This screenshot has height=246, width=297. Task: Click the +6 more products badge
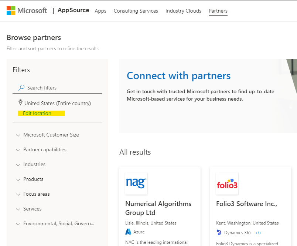click(258, 233)
